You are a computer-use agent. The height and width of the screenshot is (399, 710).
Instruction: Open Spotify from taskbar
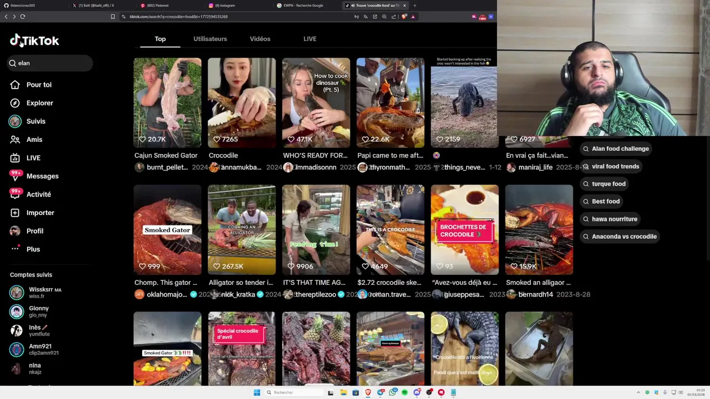404,392
